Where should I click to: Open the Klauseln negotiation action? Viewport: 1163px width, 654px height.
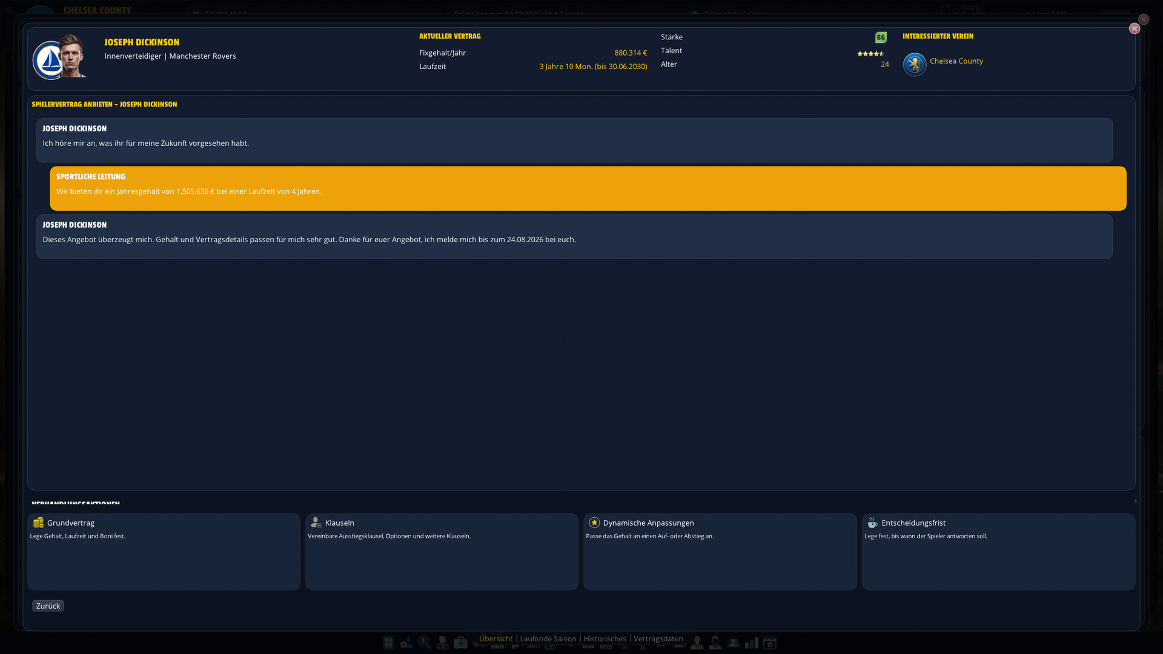[x=442, y=552]
